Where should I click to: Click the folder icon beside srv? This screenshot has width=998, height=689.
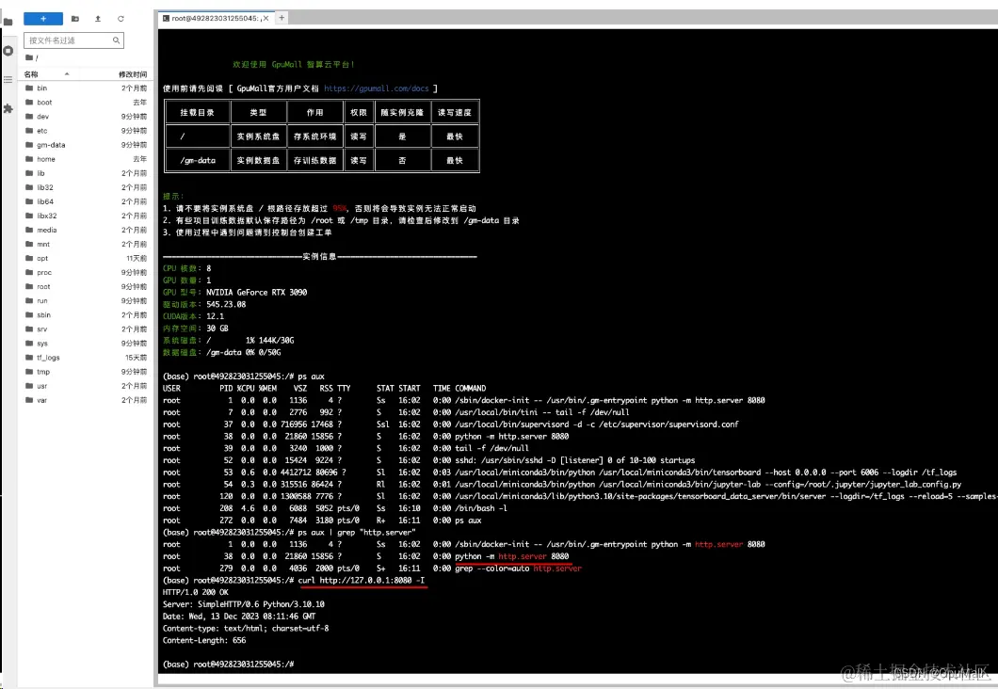click(x=29, y=329)
